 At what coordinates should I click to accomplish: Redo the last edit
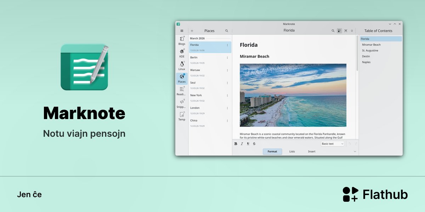[356, 144]
